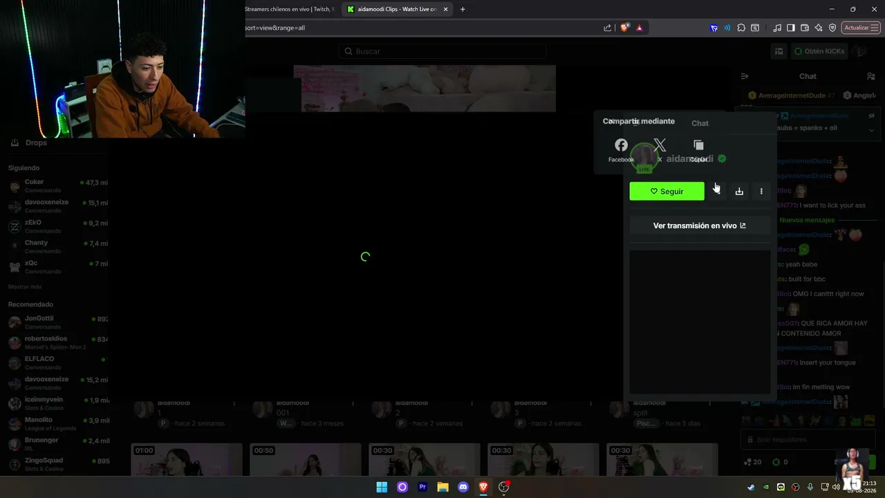Screen dimensions: 885x498
Task: Open the Windows Start menu
Action: 382,487
